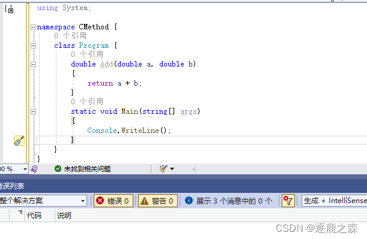Open the 生成 + IntelliSense source selector

point(335,201)
